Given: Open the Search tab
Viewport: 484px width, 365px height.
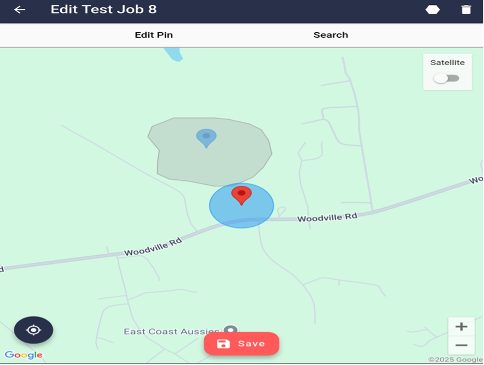Looking at the screenshot, I should (330, 35).
